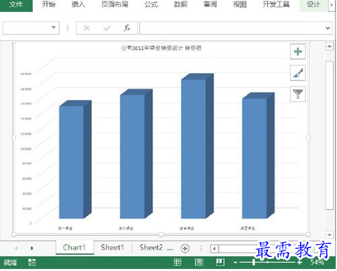Screen dimensions: 337x271
Task: Click previous sheet navigation arrow
Action: pos(16,248)
